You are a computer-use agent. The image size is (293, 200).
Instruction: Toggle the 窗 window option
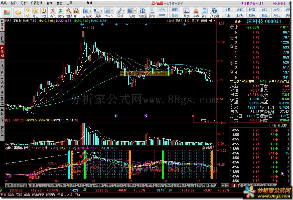198,21
